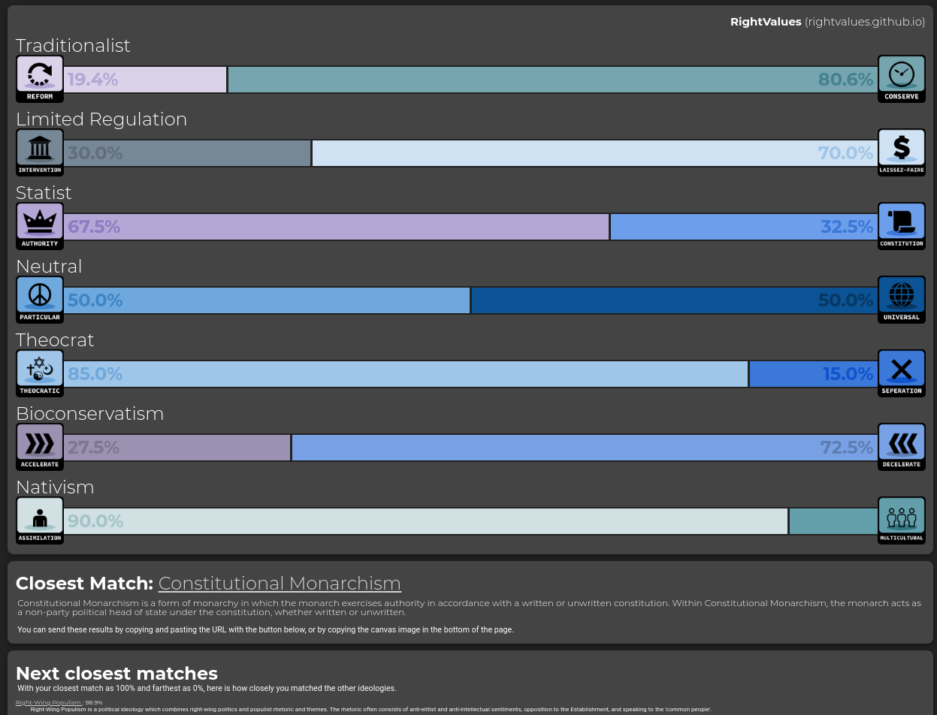Click the Reform circular arrow icon
This screenshot has width=937, height=715.
click(x=39, y=74)
